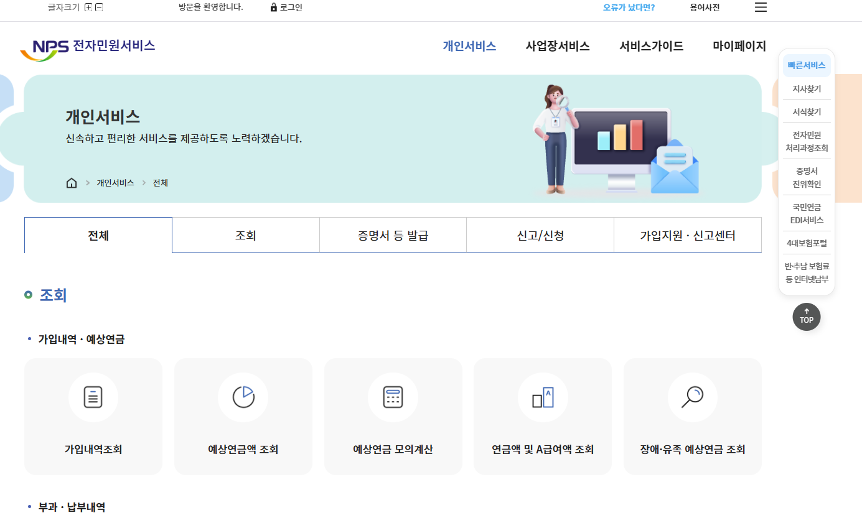
Task: Open 연금액 및 A급여액 조회 via its icon
Action: tap(543, 397)
